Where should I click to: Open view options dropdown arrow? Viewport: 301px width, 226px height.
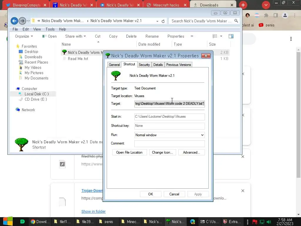221,36
